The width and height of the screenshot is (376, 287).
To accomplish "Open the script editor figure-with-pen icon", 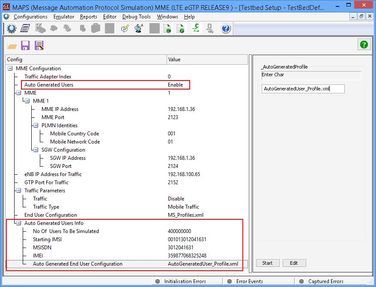I will [139, 28].
